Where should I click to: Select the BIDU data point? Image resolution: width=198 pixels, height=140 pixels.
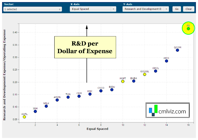click(112, 90)
